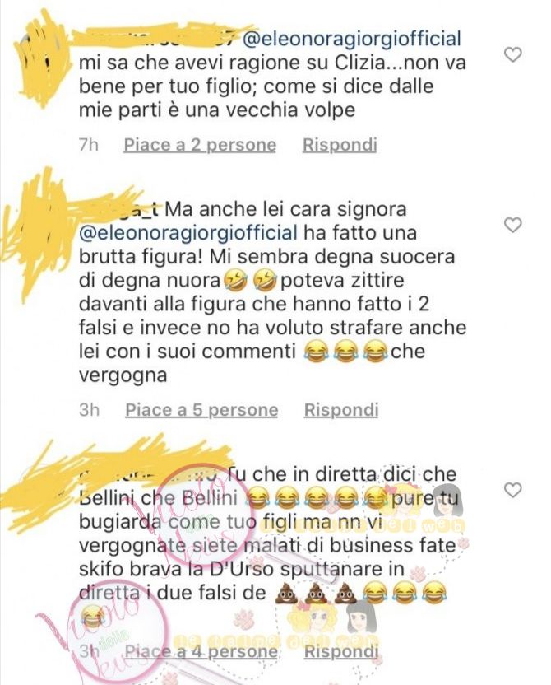Image resolution: width=551 pixels, height=685 pixels.
Task: Reply to the 'vecchia volpe' comment via Rispondi
Action: click(340, 145)
